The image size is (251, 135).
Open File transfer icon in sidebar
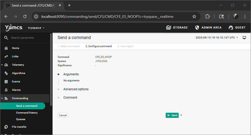[x=6, y=127]
